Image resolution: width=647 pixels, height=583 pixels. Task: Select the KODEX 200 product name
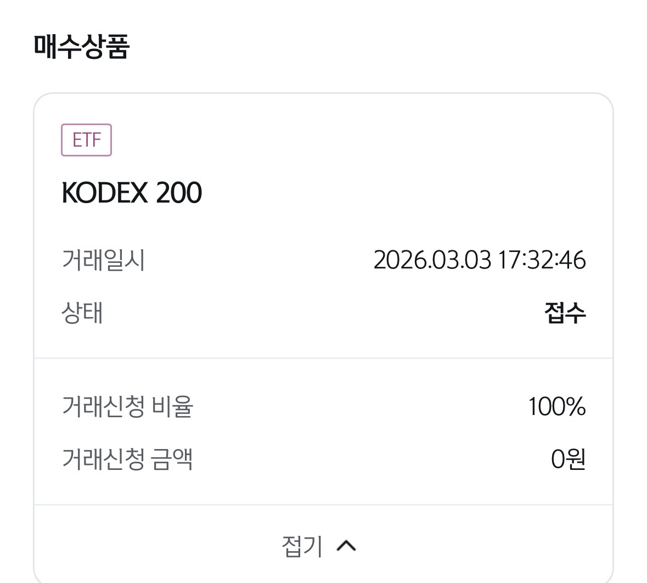tap(132, 193)
